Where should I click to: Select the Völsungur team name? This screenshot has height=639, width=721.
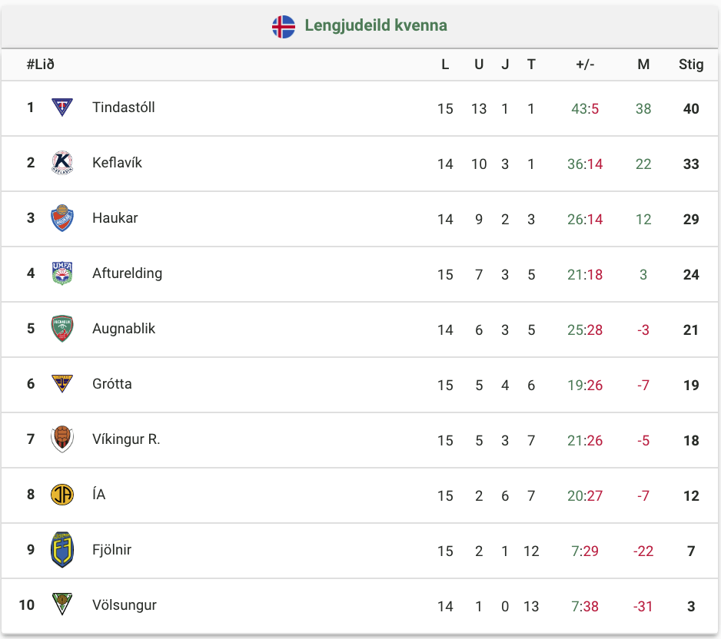(125, 605)
